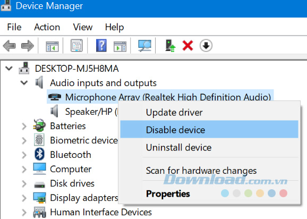Choose Disable device in context menu

209,129
